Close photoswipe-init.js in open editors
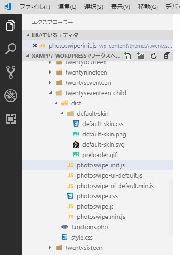 pyautogui.click(x=35, y=45)
